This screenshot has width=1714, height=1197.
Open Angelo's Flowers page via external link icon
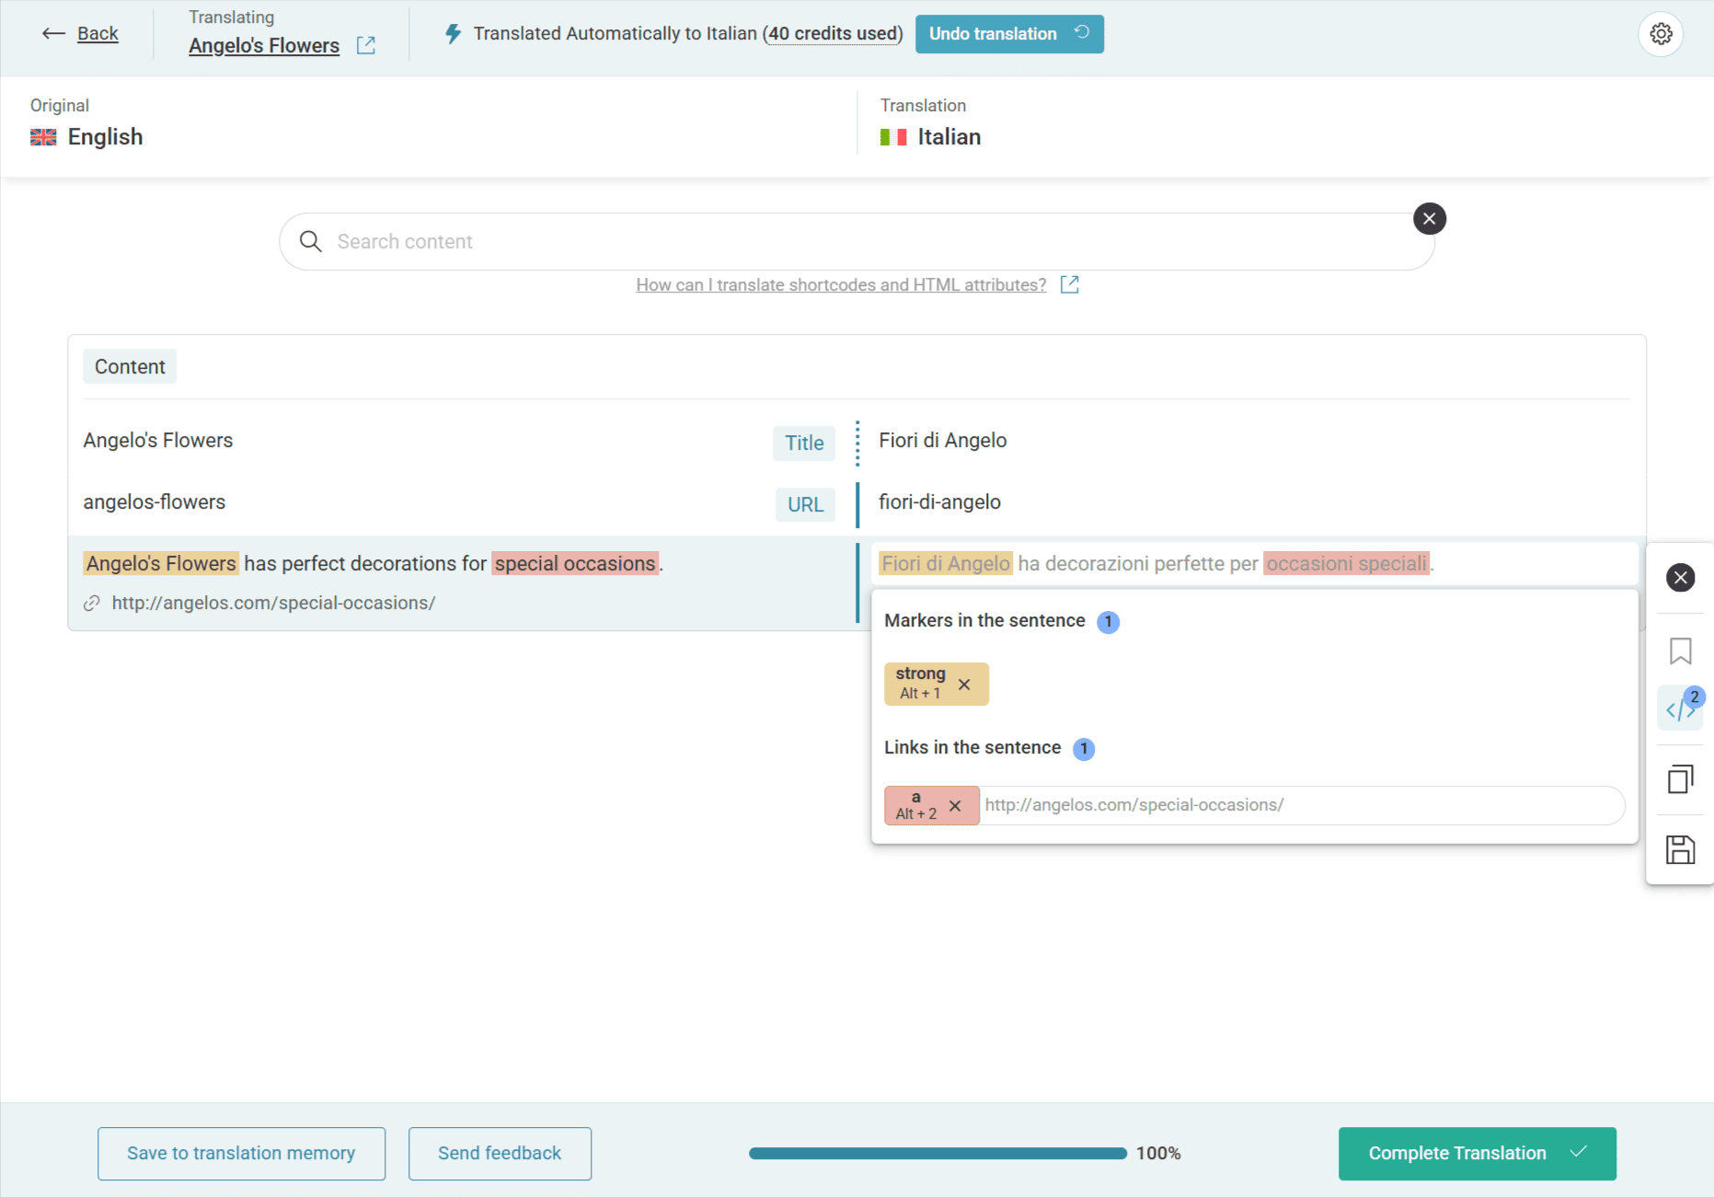click(366, 44)
